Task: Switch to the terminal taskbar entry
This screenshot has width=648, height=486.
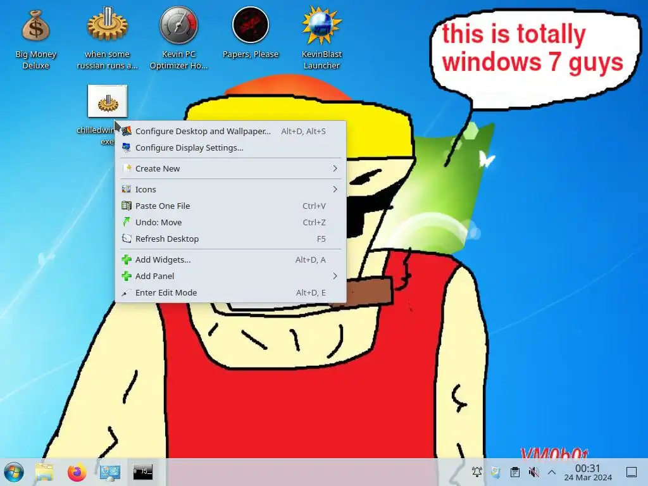Action: click(142, 471)
